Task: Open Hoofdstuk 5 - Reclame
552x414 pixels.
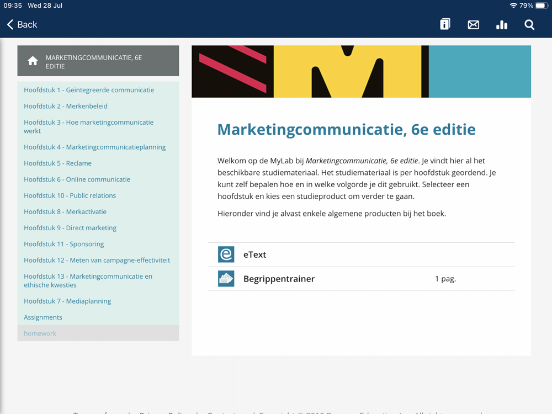Action: coord(58,163)
